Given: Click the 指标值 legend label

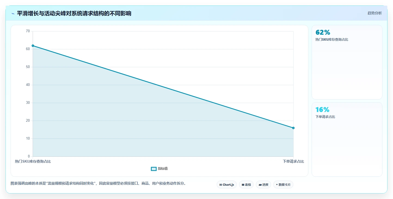Looking at the screenshot, I should (163, 169).
